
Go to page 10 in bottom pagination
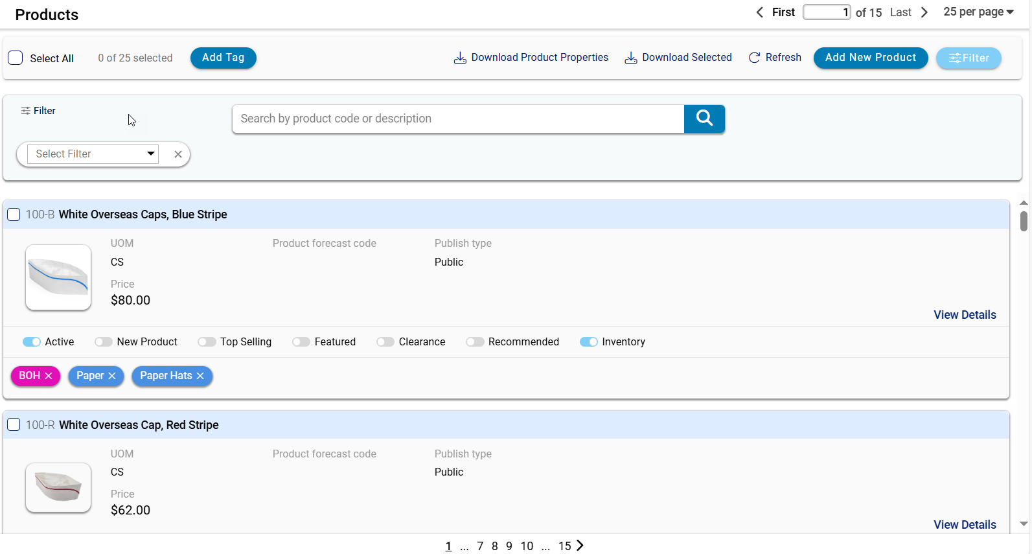coord(527,546)
